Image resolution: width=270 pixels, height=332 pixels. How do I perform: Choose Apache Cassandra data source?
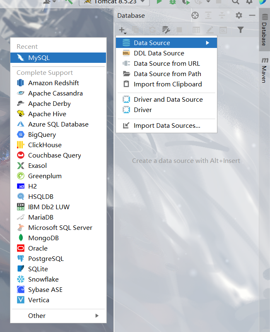point(58,93)
